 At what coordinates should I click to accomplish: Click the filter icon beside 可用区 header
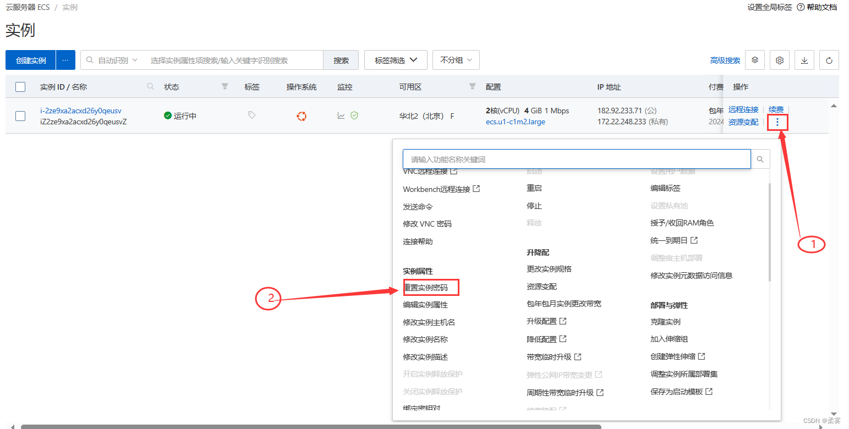(x=472, y=86)
